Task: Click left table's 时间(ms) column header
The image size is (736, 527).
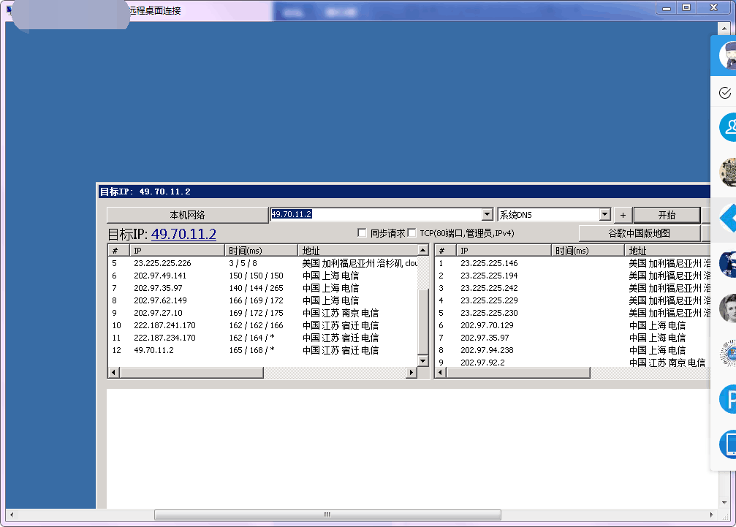Action: [x=261, y=251]
